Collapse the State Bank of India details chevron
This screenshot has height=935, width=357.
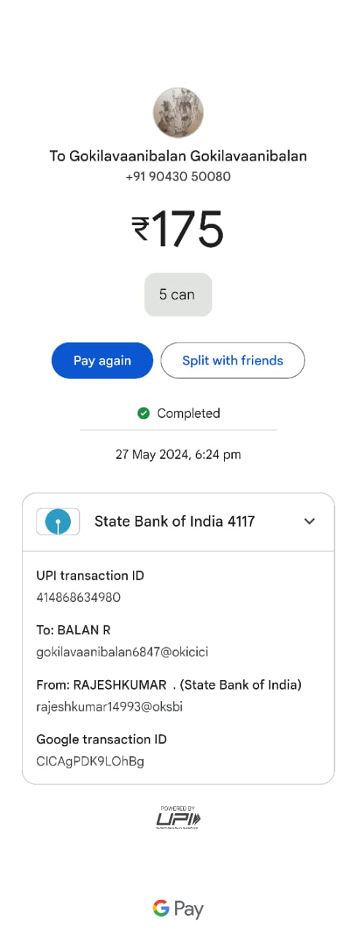[x=310, y=522]
